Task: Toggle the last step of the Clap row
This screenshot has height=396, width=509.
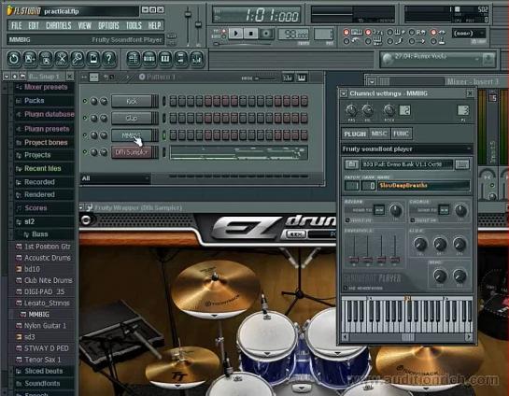Action: point(304,119)
